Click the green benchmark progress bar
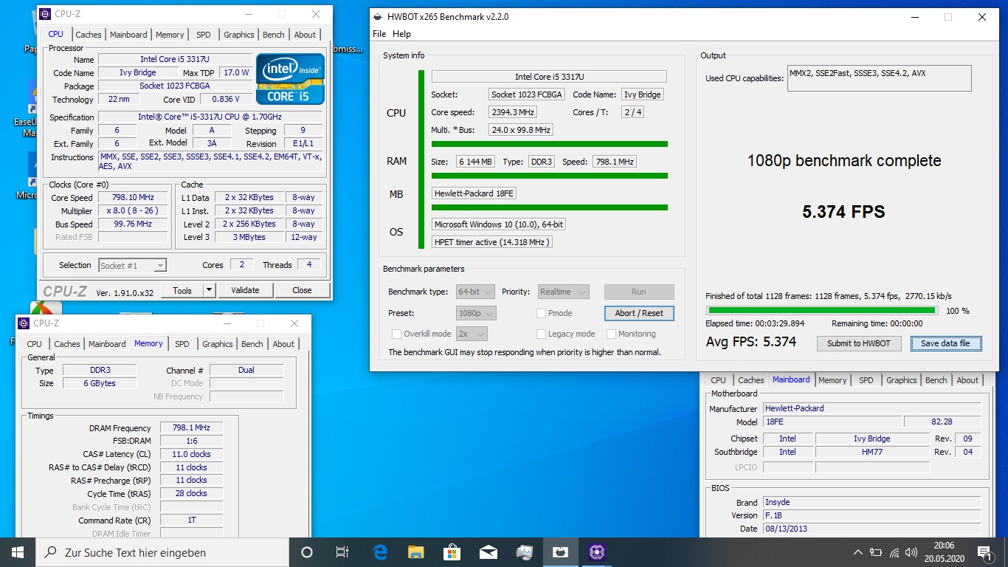This screenshot has height=567, width=1008. tap(822, 311)
